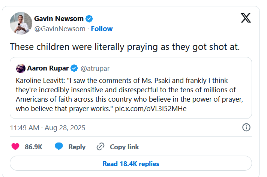Click the 86.9K likes count

[x=33, y=147]
